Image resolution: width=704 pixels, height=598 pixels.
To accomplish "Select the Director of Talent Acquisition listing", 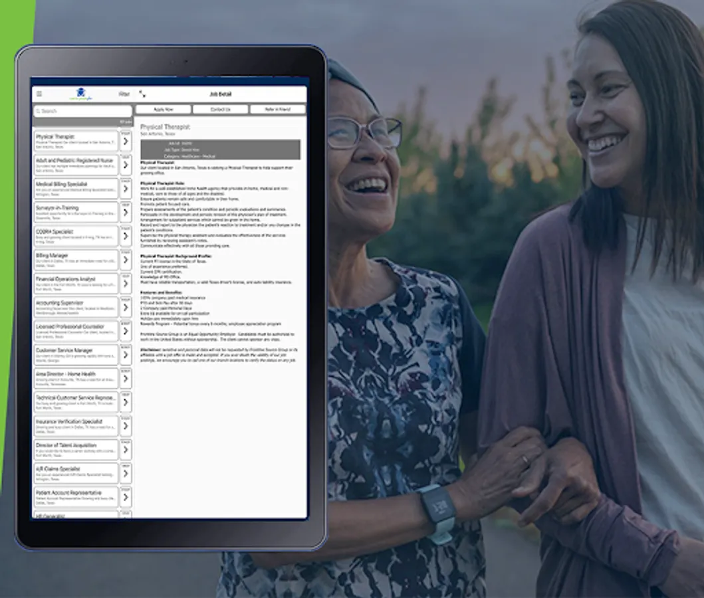I will pos(76,450).
